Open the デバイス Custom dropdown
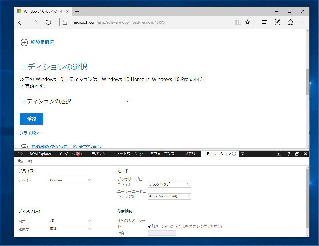 tap(71, 180)
